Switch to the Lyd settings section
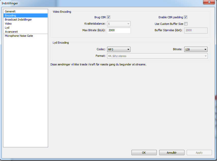The image size is (217, 161). point(7,28)
